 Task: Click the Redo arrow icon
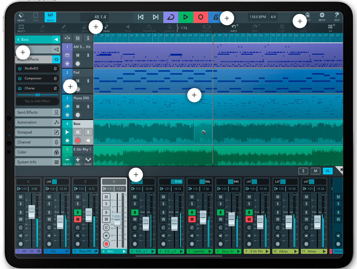click(255, 27)
